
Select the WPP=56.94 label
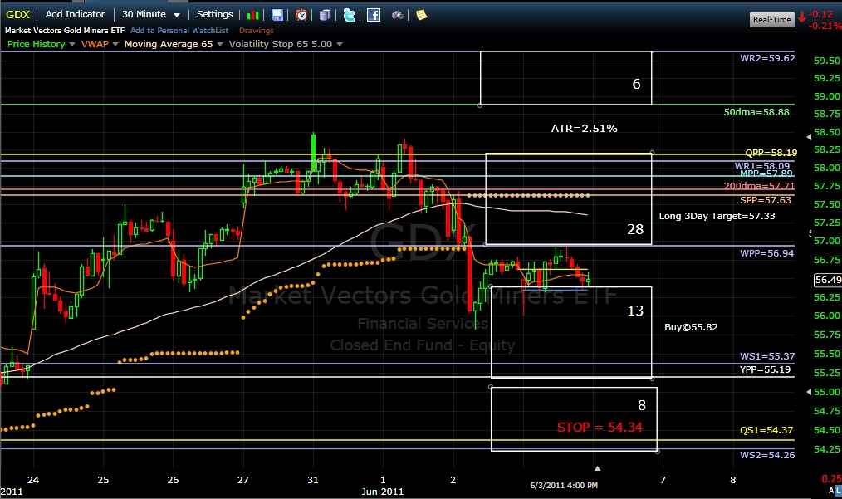[x=766, y=253]
